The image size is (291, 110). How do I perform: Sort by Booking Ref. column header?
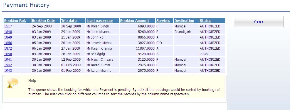(x=15, y=21)
